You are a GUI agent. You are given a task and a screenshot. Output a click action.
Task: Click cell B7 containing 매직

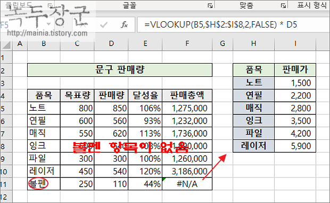(44, 134)
